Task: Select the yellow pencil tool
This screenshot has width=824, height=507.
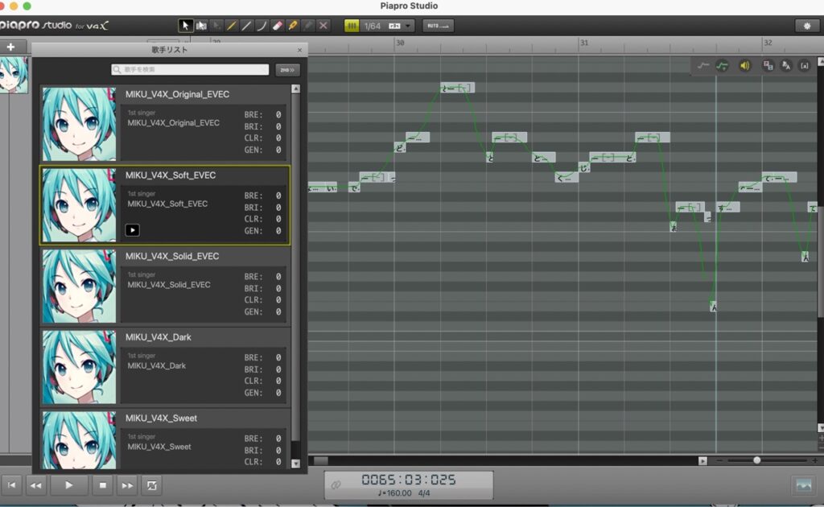Action: [231, 25]
